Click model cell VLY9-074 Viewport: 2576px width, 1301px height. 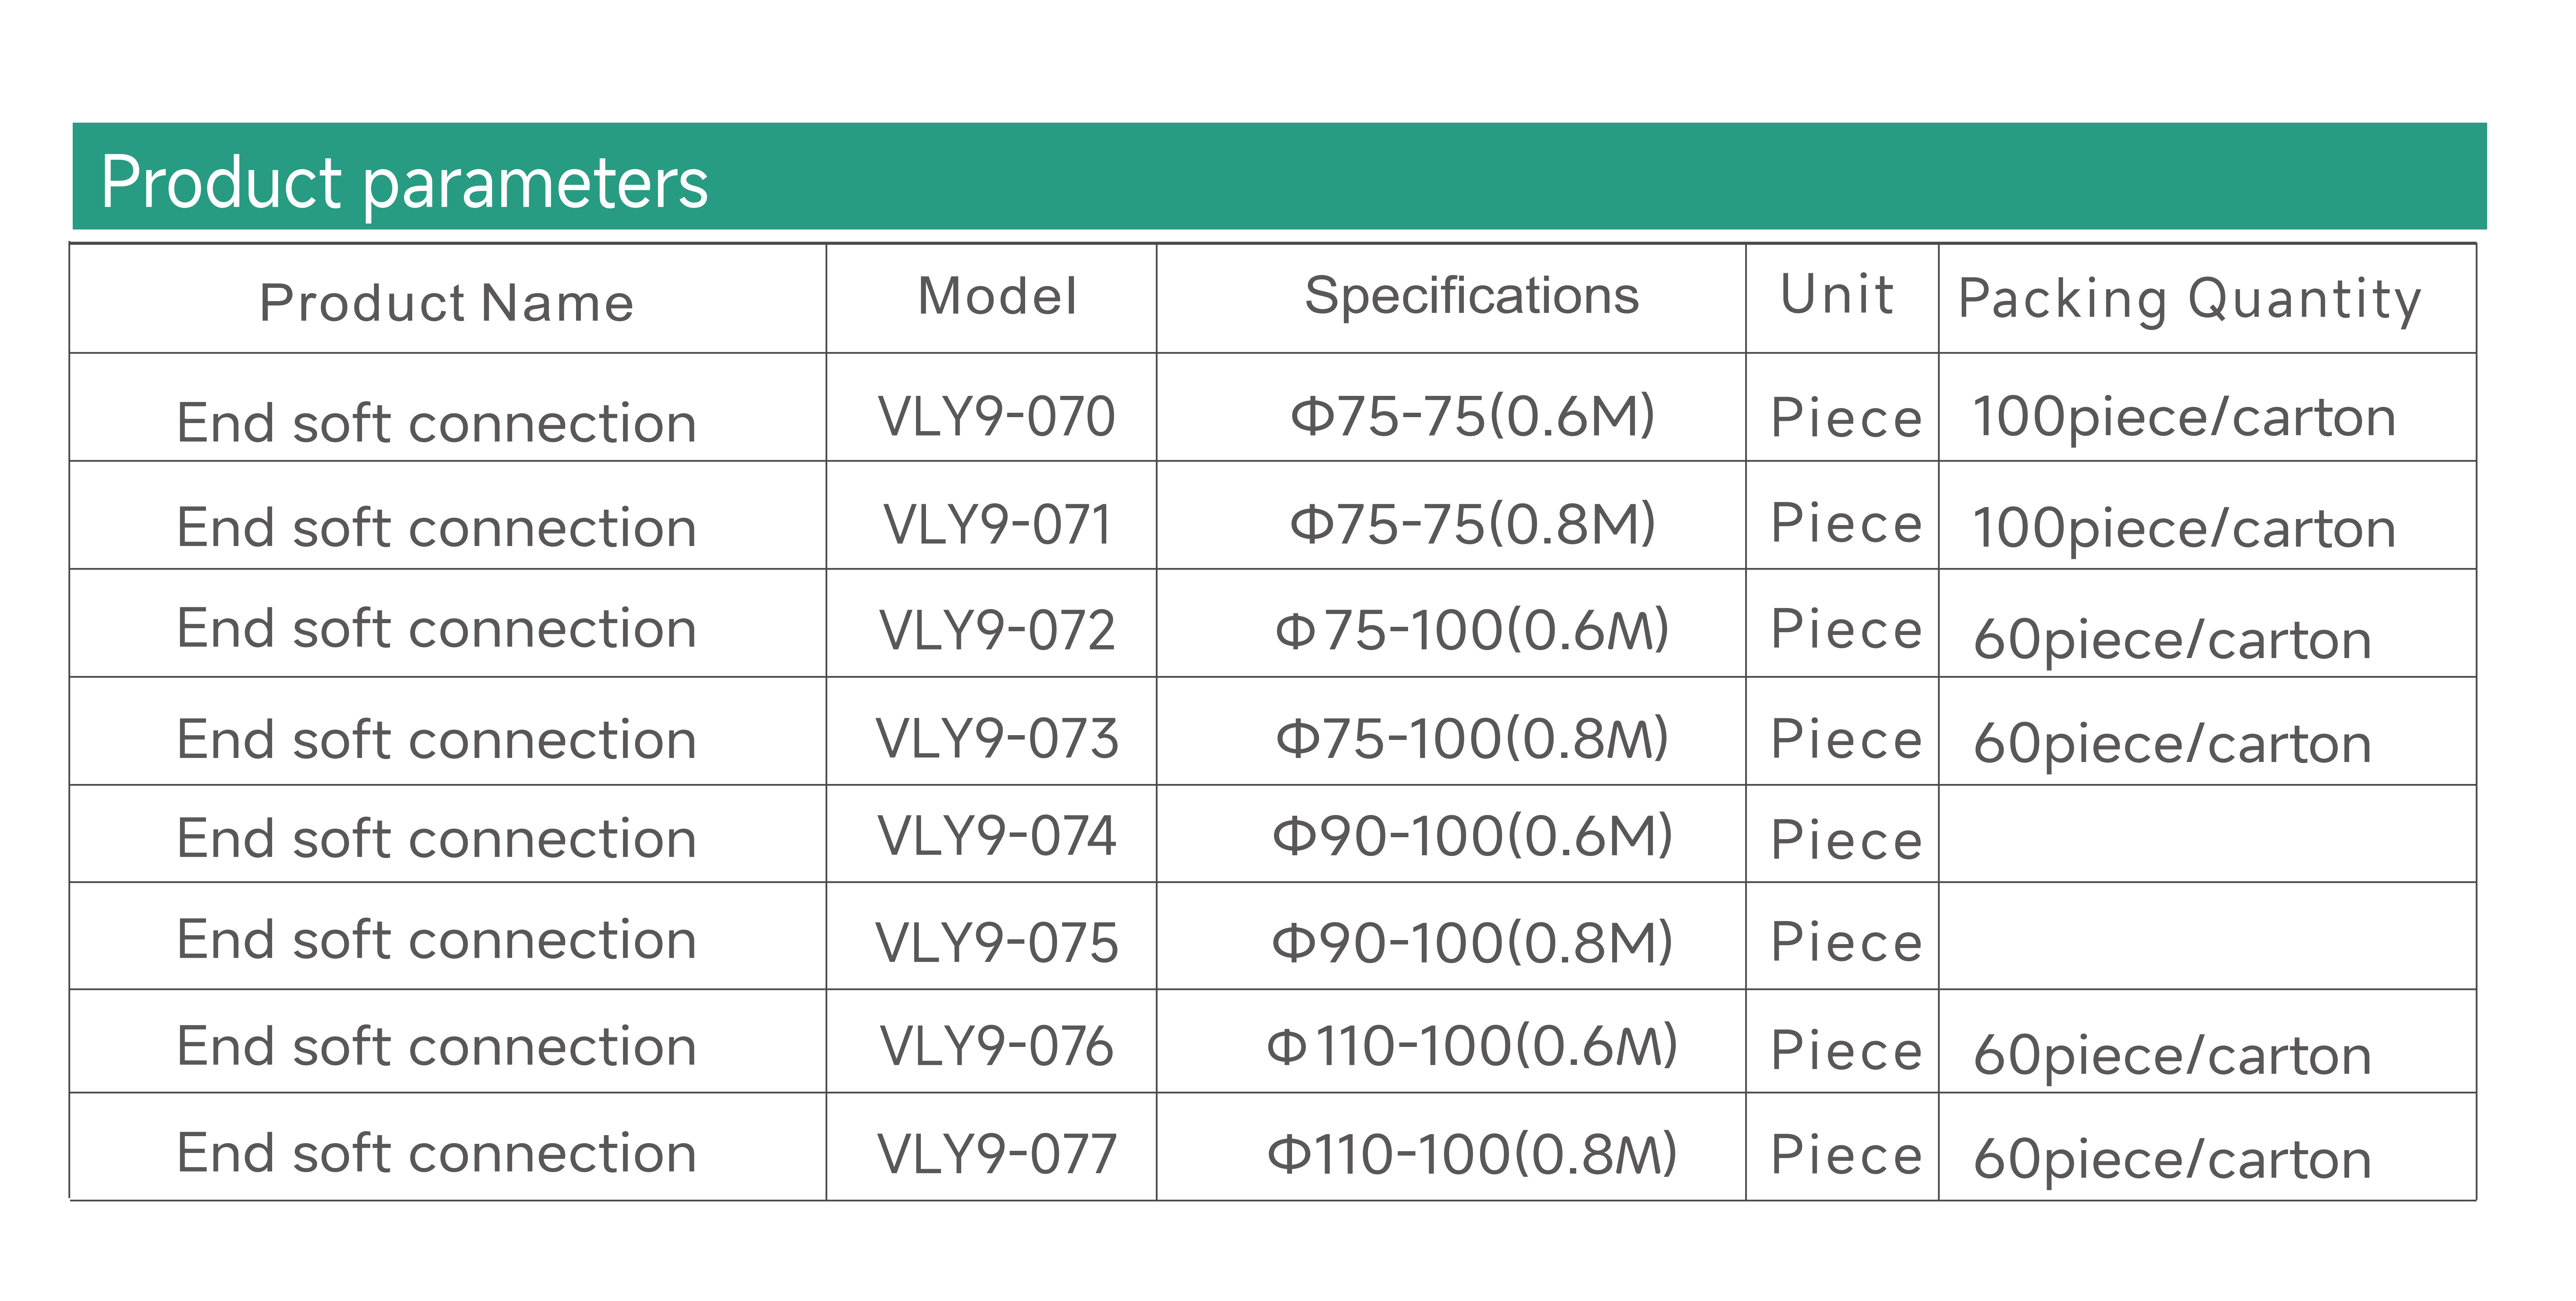[x=996, y=836]
